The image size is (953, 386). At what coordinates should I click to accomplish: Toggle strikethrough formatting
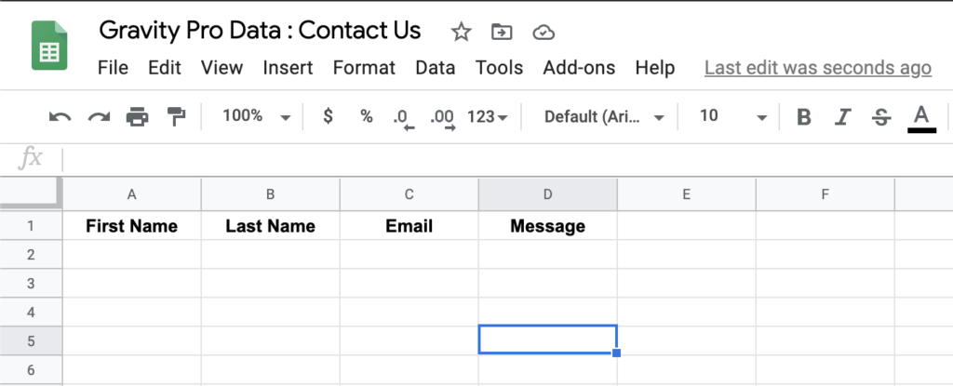880,116
